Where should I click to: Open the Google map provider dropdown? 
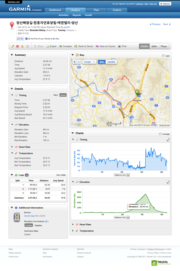(89, 62)
